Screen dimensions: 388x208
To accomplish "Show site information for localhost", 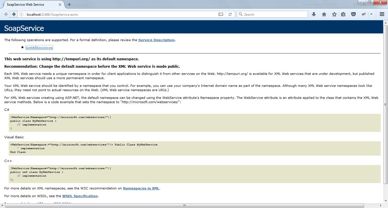I will [22, 14].
